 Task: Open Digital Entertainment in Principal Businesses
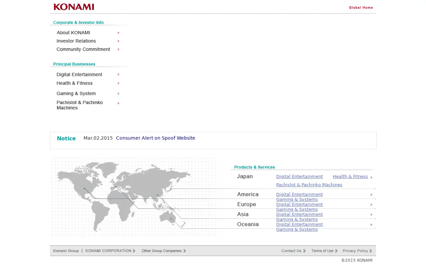coord(79,74)
